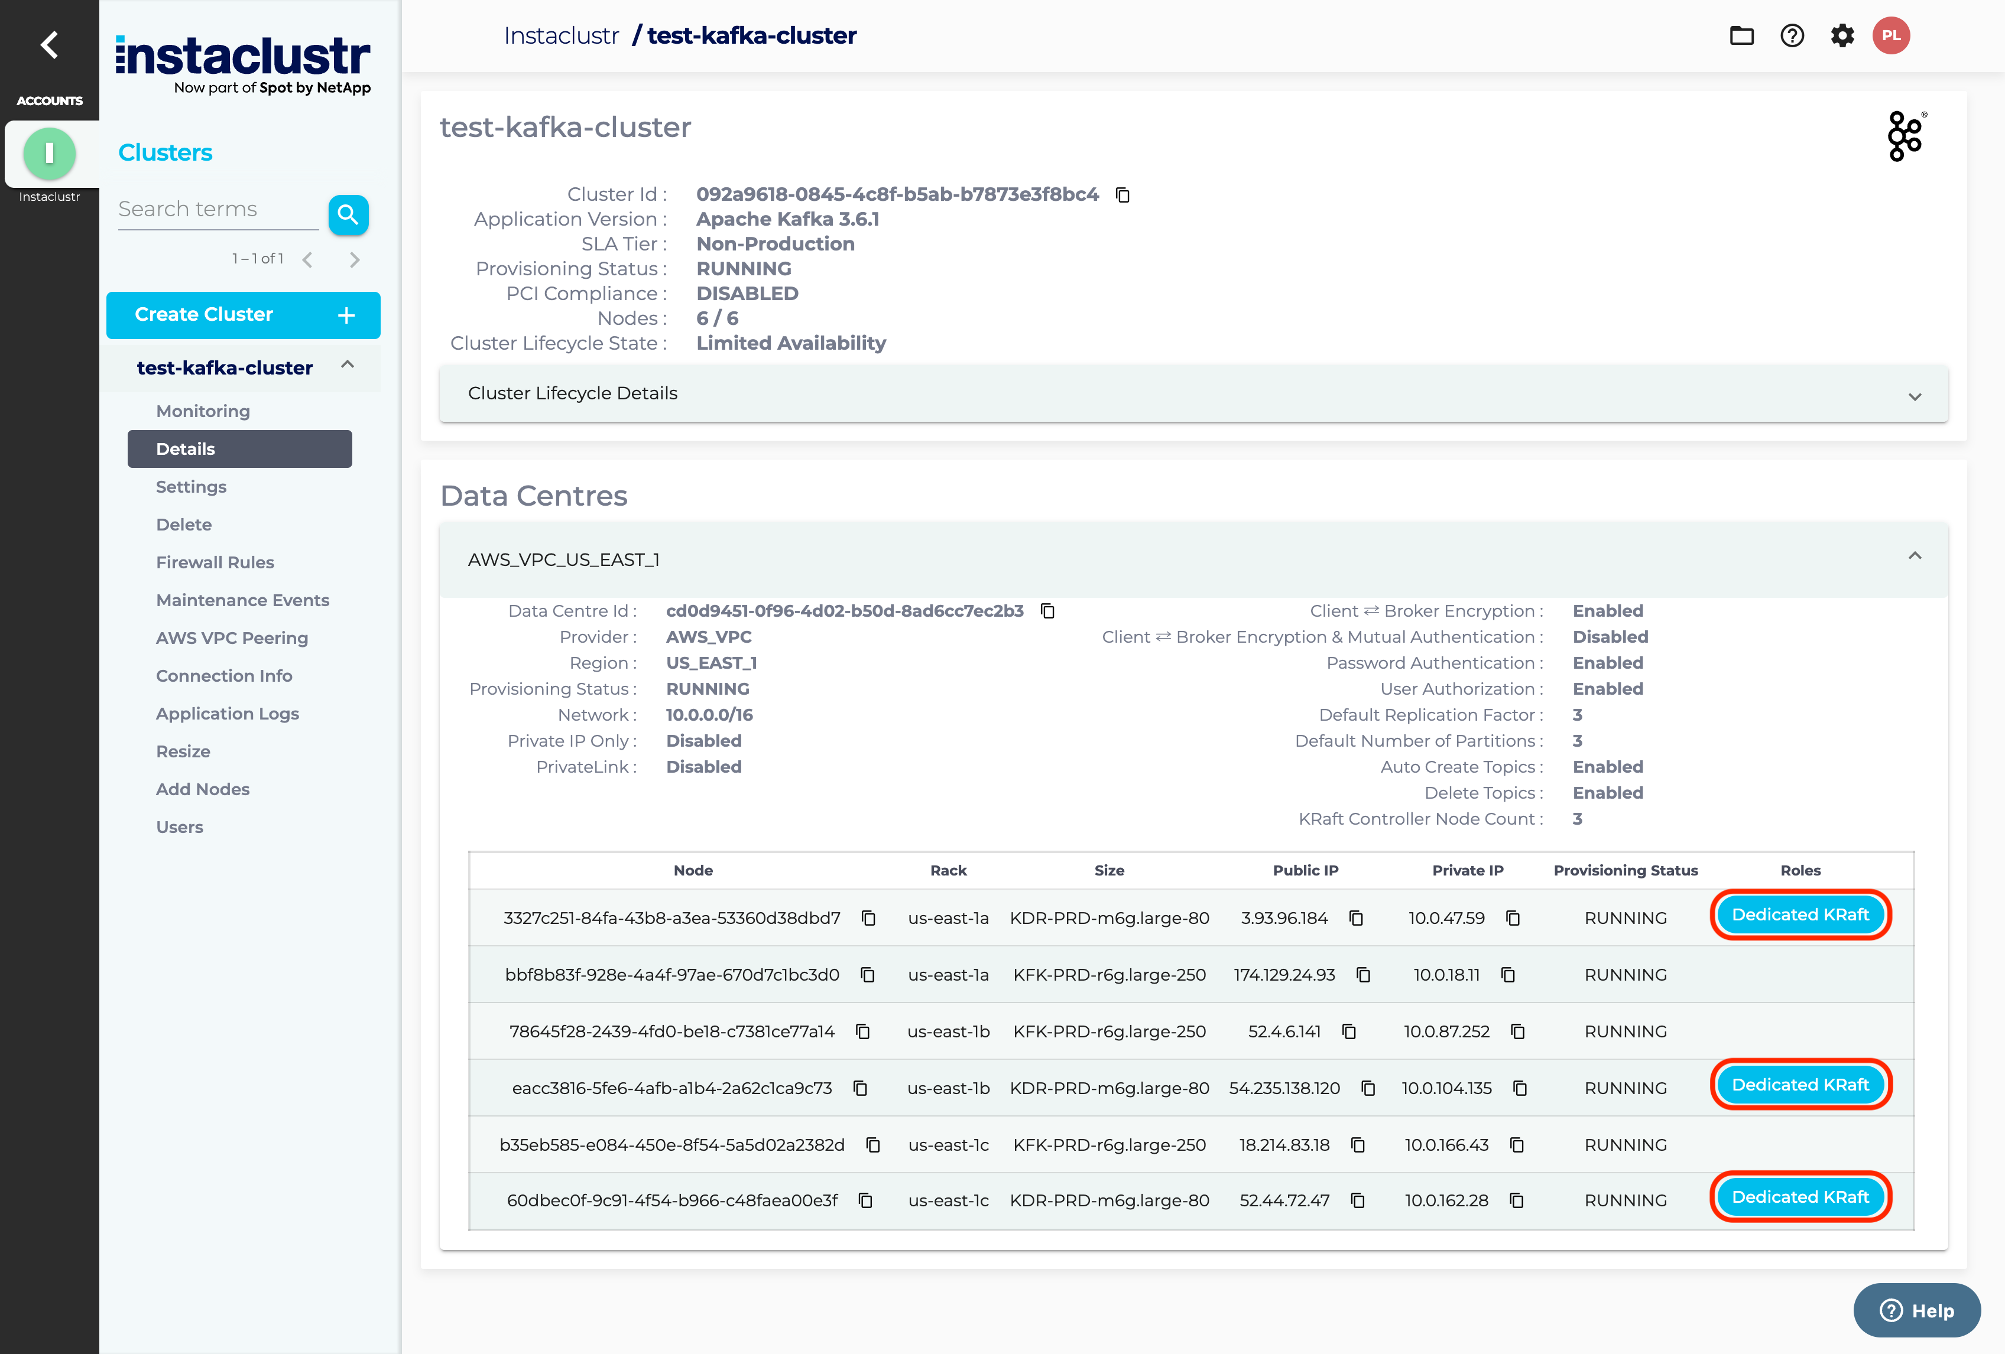Open the help question mark icon
Viewport: 2005px width, 1354px height.
[1792, 35]
